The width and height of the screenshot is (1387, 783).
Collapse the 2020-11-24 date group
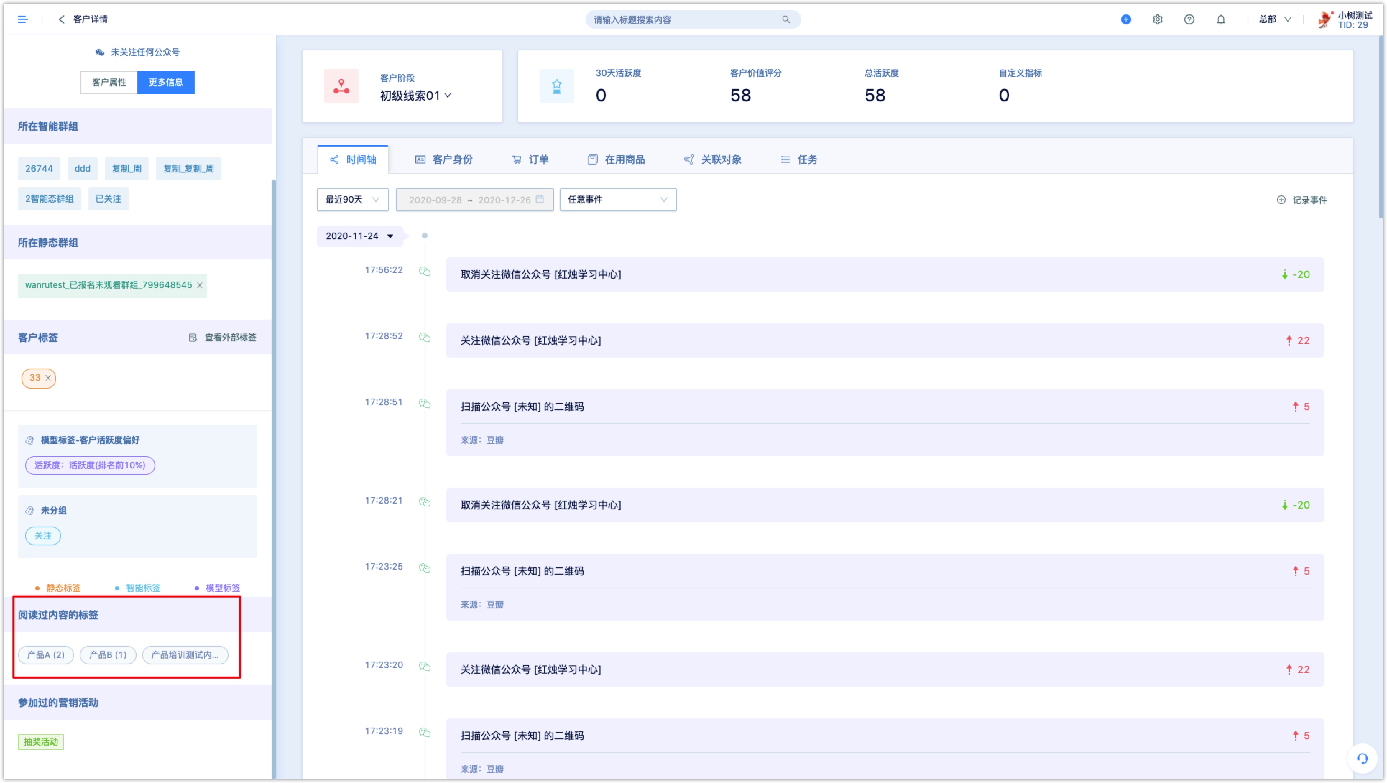[359, 236]
